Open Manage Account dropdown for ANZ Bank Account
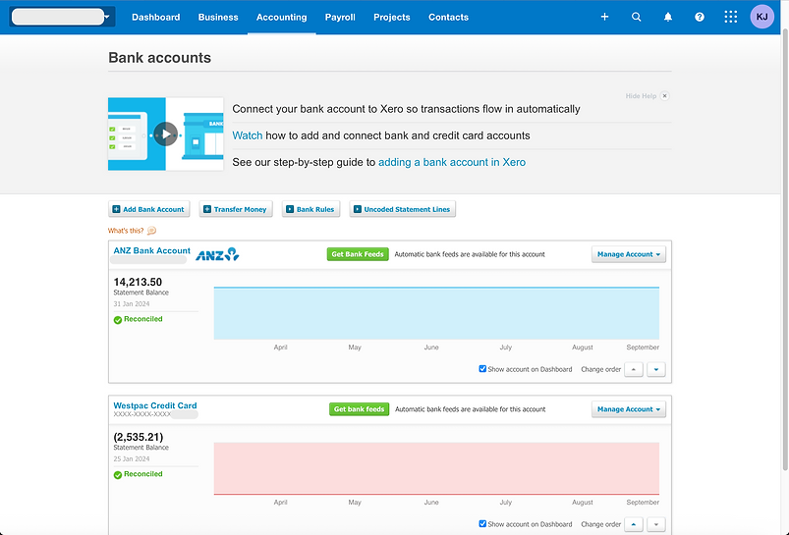The width and height of the screenshot is (789, 535). click(629, 254)
